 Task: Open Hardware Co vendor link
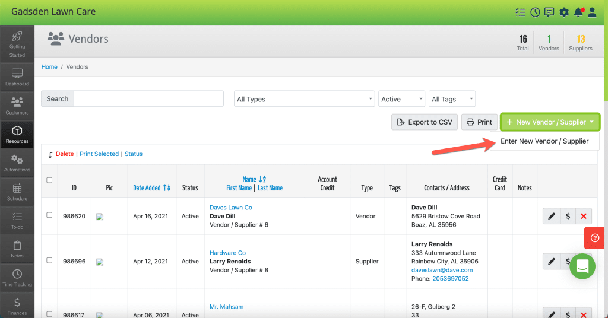tap(227, 253)
